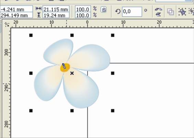Screen dimensions: 194x138
Task: Click the middle-right selection handle
Action: click(x=112, y=73)
